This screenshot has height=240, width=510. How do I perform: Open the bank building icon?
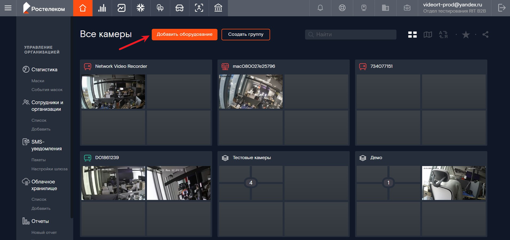click(218, 8)
